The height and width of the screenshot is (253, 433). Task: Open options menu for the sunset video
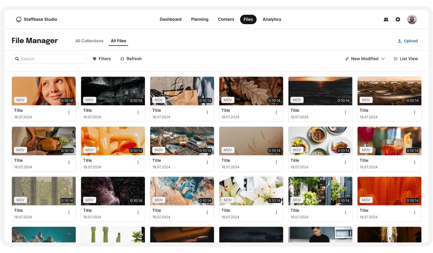[x=345, y=112]
